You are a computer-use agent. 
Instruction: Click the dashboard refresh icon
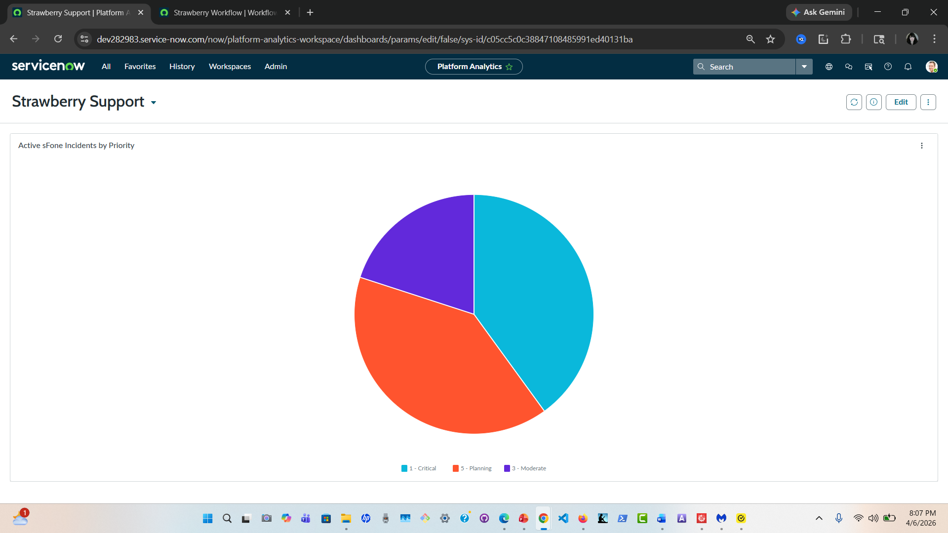pyautogui.click(x=854, y=102)
